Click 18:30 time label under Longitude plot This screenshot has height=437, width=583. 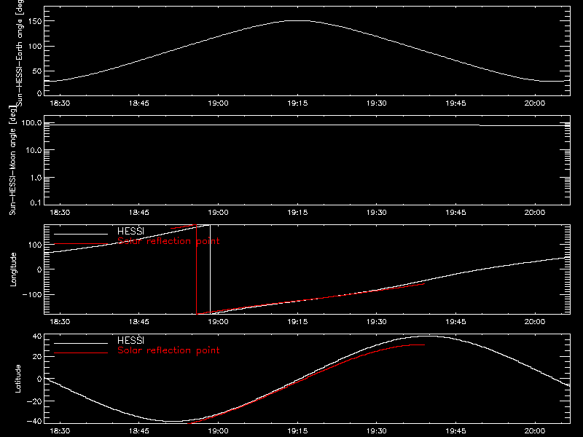click(x=60, y=321)
